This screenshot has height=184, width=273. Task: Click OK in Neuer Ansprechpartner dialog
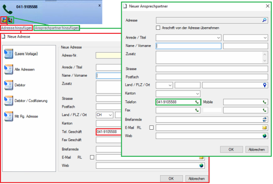coord(231,149)
